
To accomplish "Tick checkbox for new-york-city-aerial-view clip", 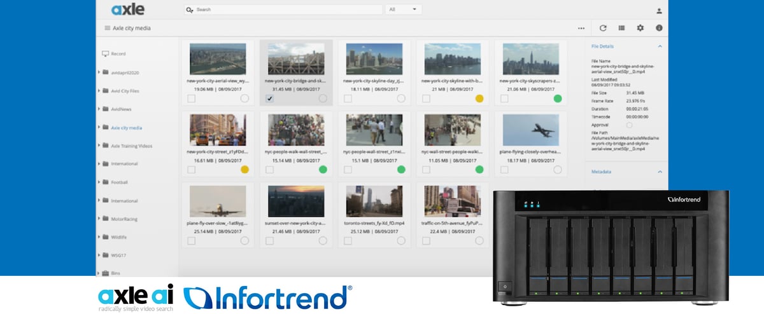I will click(x=191, y=99).
